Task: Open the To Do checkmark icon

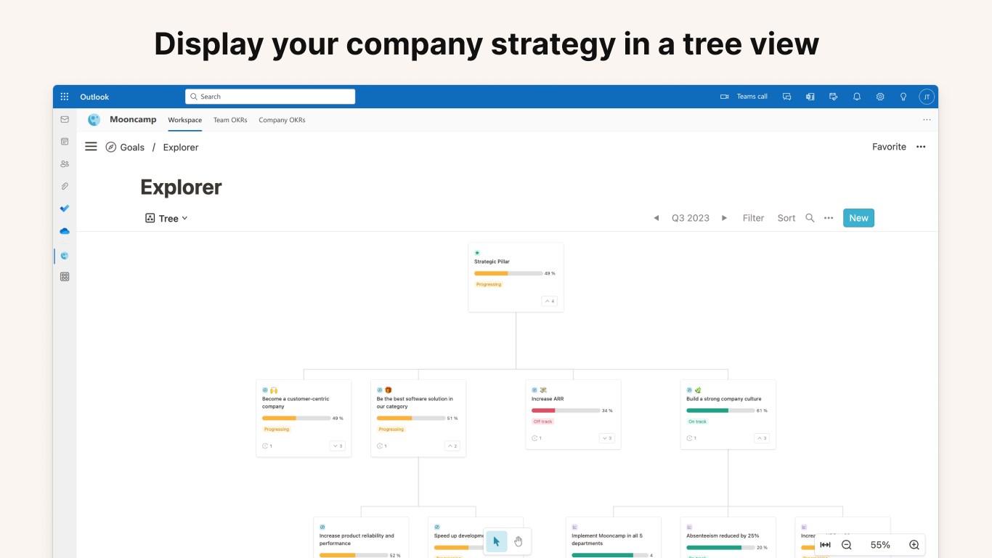Action: pos(65,209)
